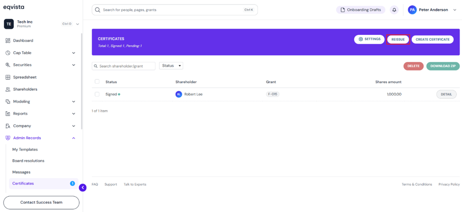Click the red Delete button
462x212 pixels.
tap(413, 66)
